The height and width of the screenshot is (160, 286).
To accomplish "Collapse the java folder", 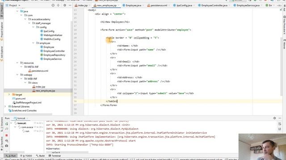I will [17, 11].
